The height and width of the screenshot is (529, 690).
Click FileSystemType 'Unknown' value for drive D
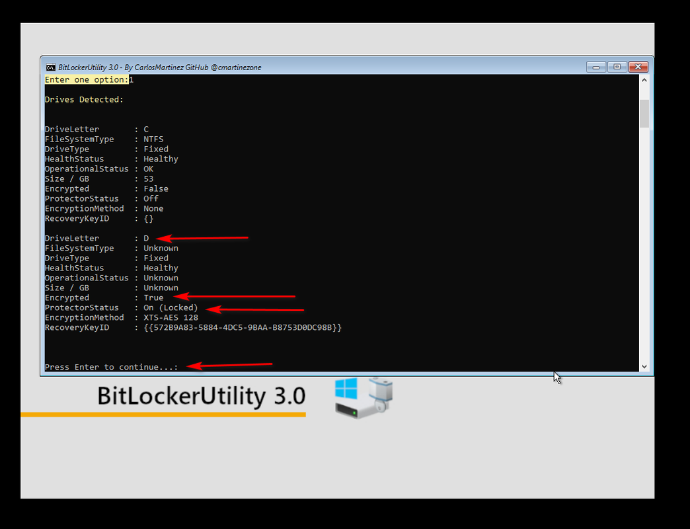click(161, 248)
